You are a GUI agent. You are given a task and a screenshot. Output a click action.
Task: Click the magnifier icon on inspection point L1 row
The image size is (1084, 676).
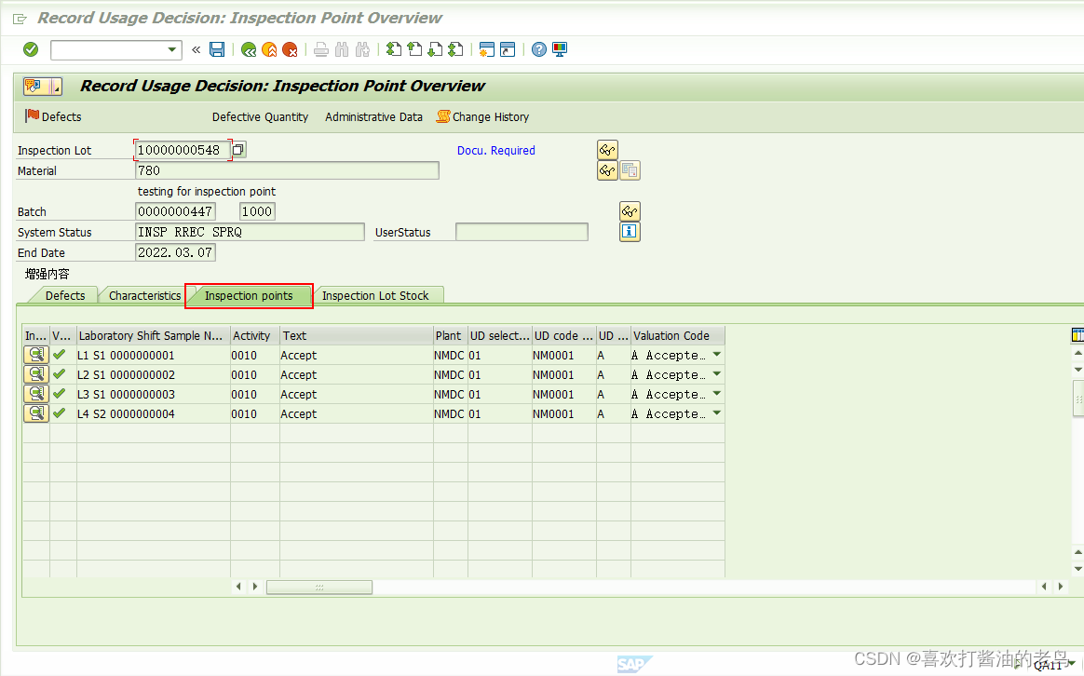35,355
